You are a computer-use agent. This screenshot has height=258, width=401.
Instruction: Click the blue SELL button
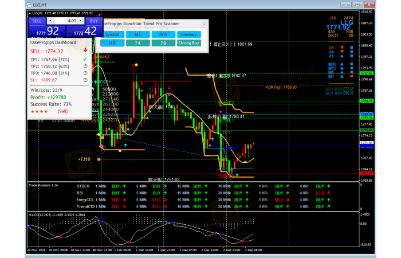tap(37, 21)
